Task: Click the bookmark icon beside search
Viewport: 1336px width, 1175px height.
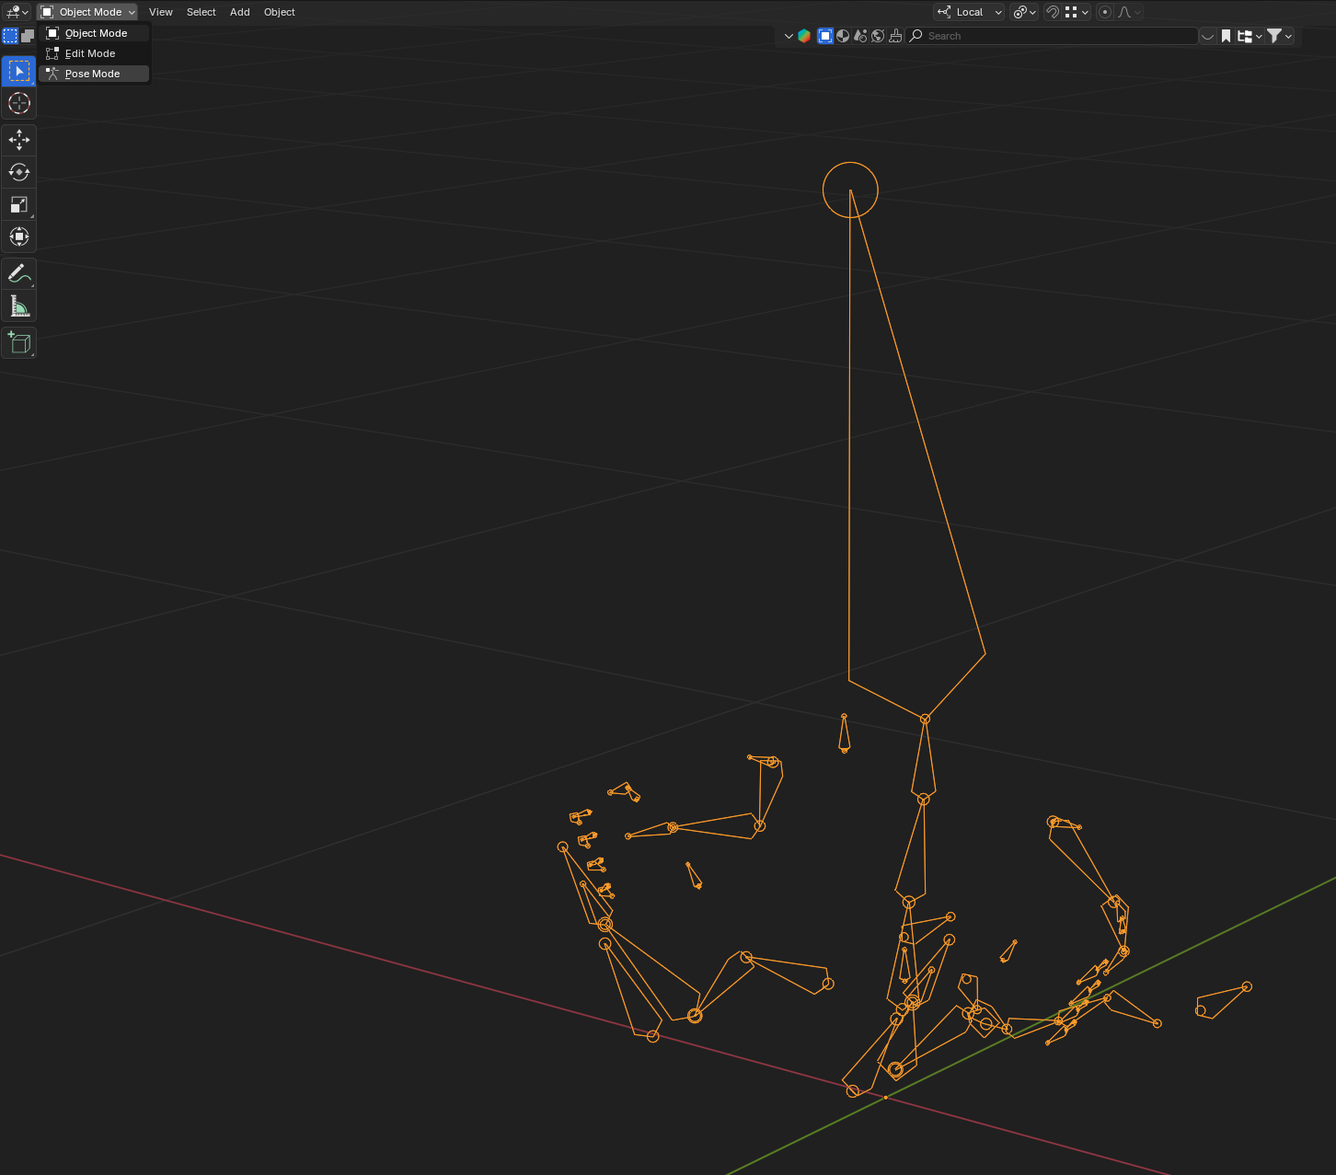Action: coord(1226,36)
